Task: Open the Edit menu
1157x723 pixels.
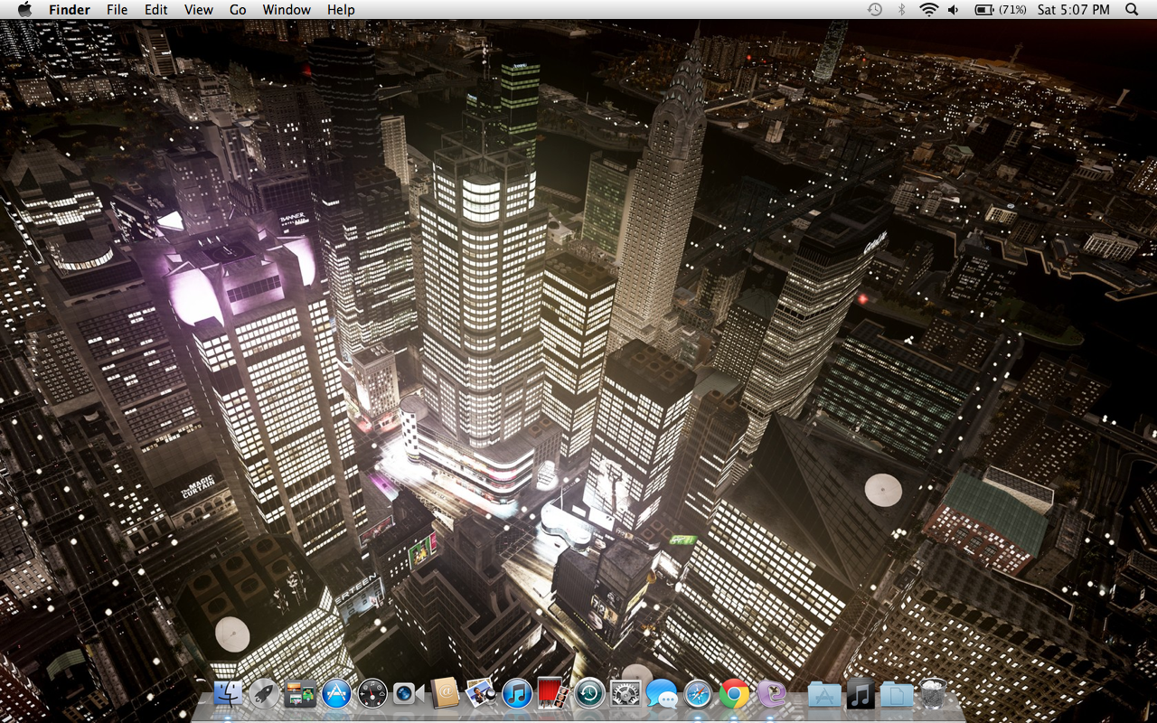Action: (156, 9)
